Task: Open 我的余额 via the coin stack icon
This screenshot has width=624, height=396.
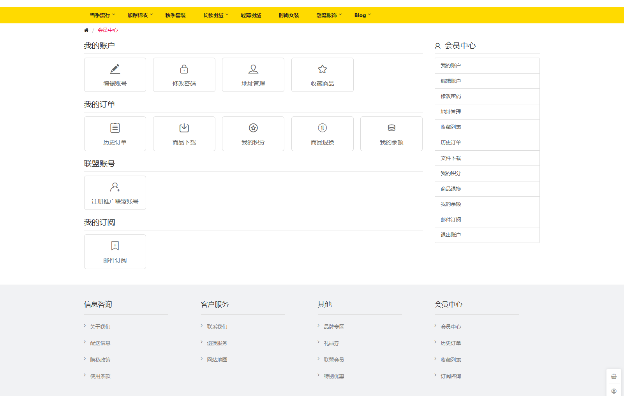Action: pos(391,128)
